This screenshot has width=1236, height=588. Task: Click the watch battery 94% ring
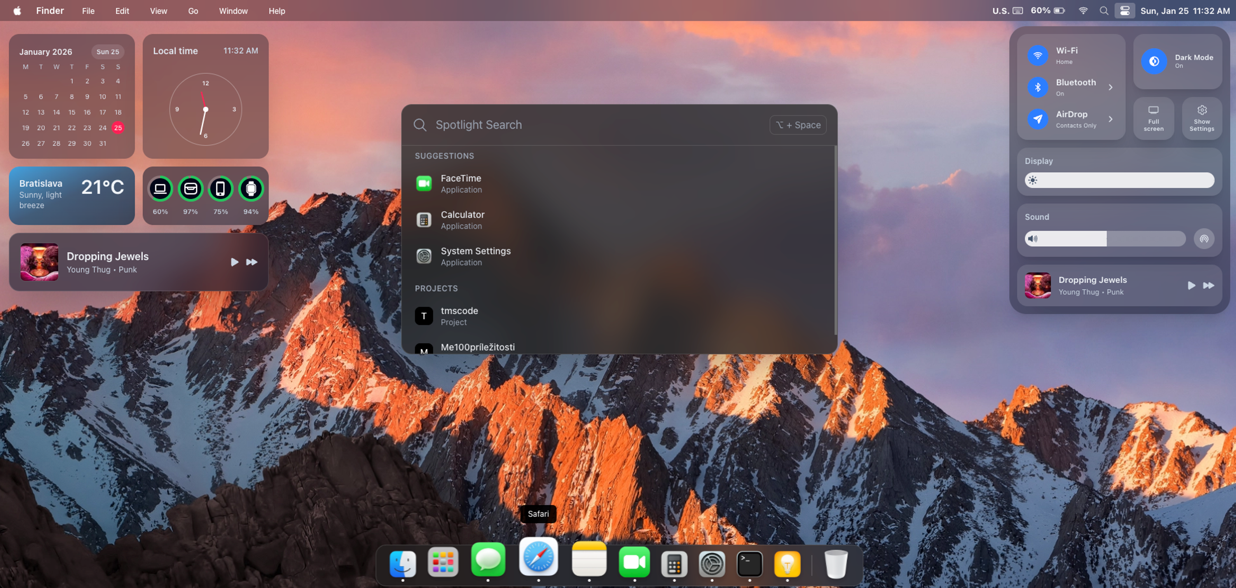[x=251, y=189]
